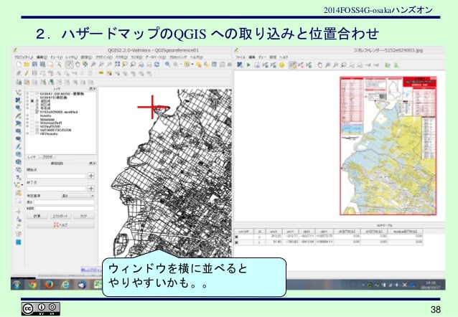Screen dimensions: 458x317
Task: Click 開始点 start point input field
Action: [x=57, y=176]
